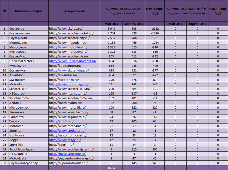The height and width of the screenshot is (170, 228).
Task: Select the 'Scooter-moto' cell
Action: (28, 98)
